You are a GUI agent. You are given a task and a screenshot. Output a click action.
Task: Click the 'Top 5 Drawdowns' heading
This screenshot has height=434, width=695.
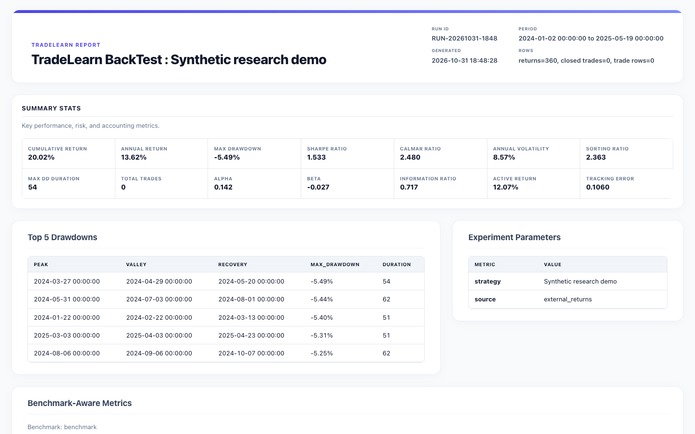click(62, 237)
